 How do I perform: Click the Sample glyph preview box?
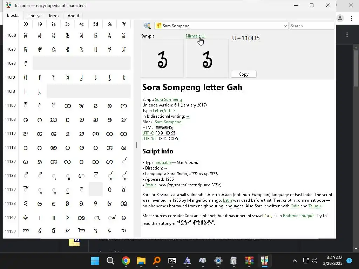pos(162,58)
